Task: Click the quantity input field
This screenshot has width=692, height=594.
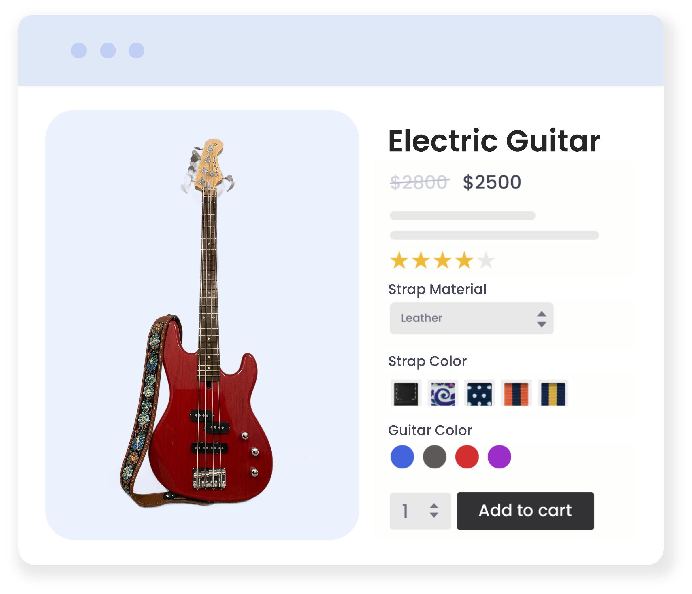Action: (x=420, y=511)
